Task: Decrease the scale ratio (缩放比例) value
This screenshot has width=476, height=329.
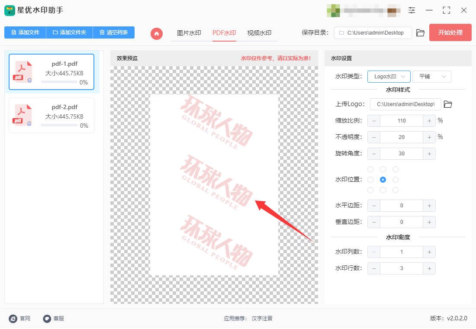Action: 374,121
